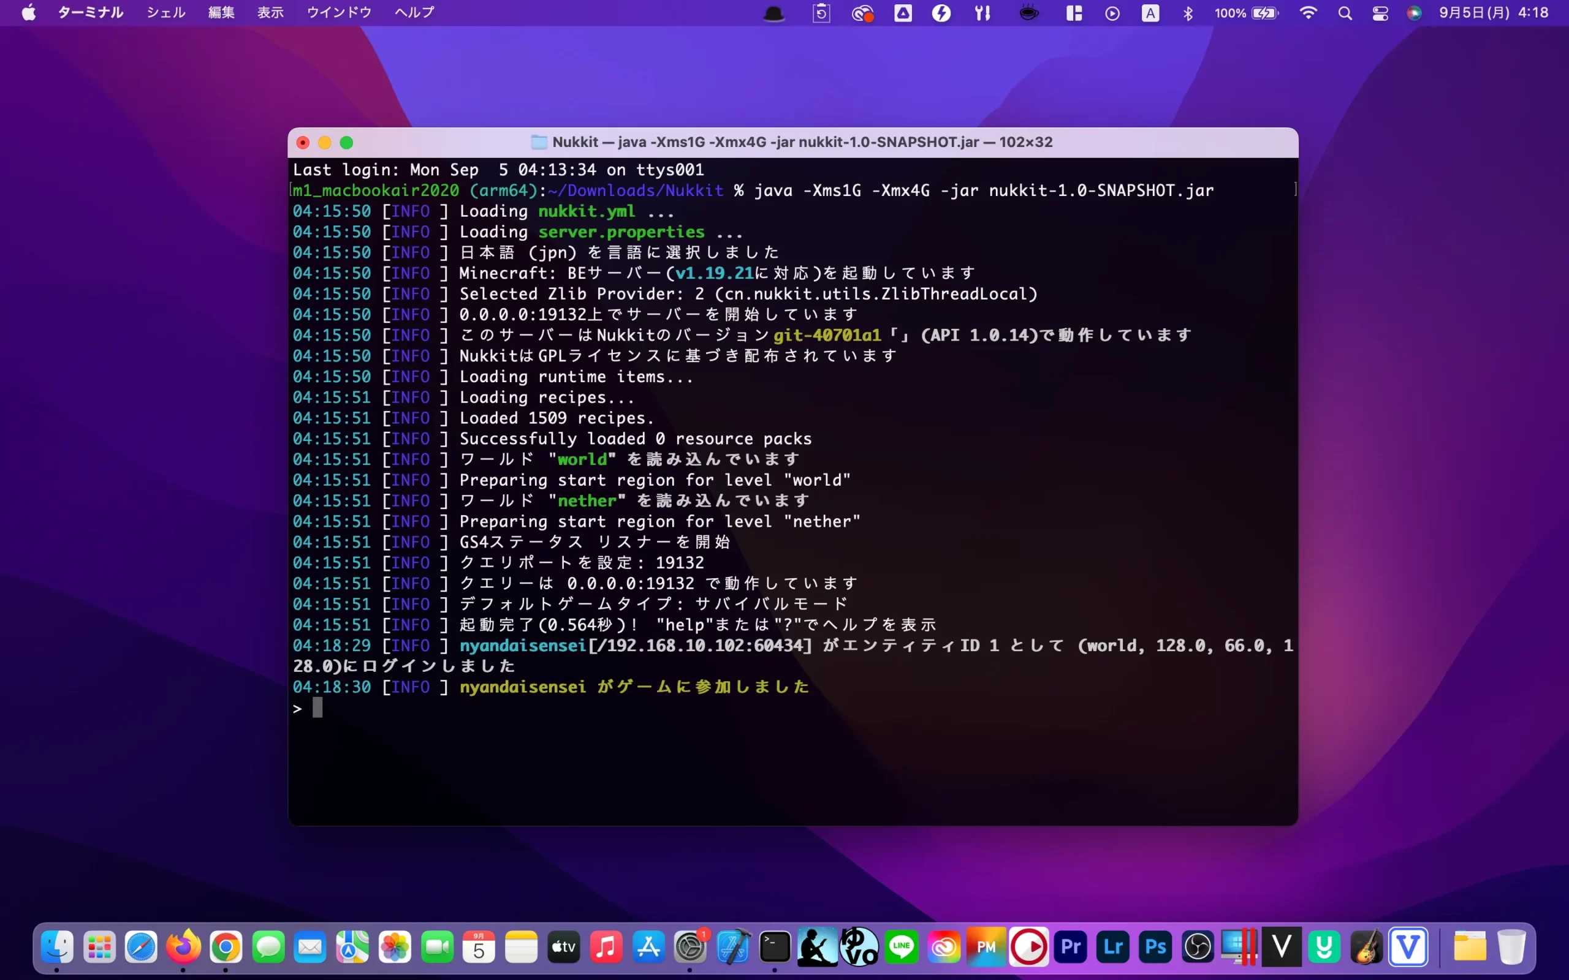
Task: Open FaceTime from the Dock
Action: point(437,947)
